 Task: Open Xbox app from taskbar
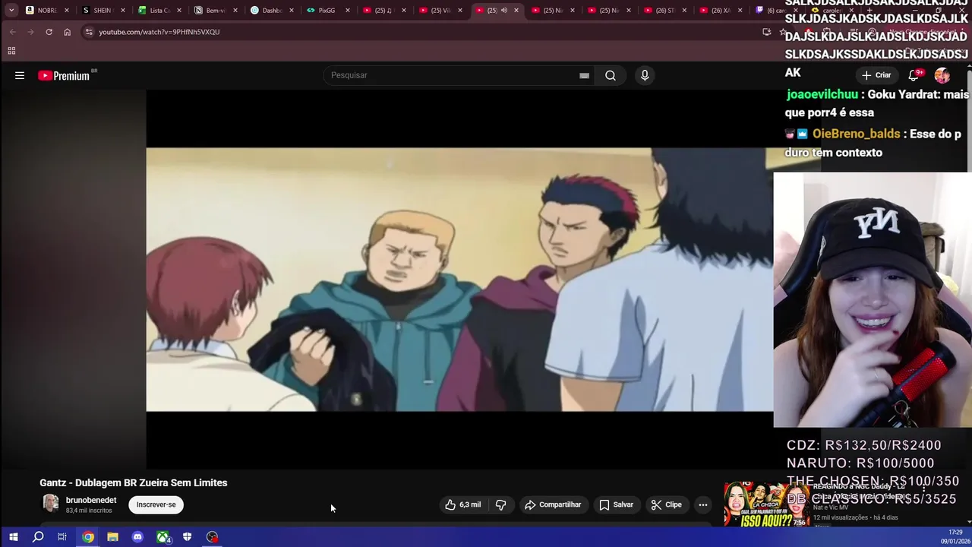click(x=163, y=537)
